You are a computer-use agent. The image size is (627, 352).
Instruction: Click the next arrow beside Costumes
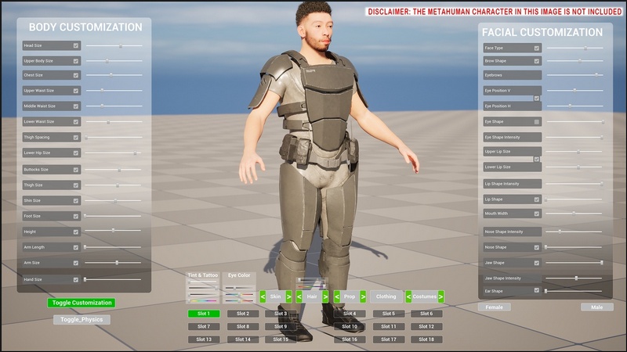440,297
